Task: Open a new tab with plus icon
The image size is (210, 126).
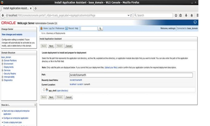Action: click(35, 9)
